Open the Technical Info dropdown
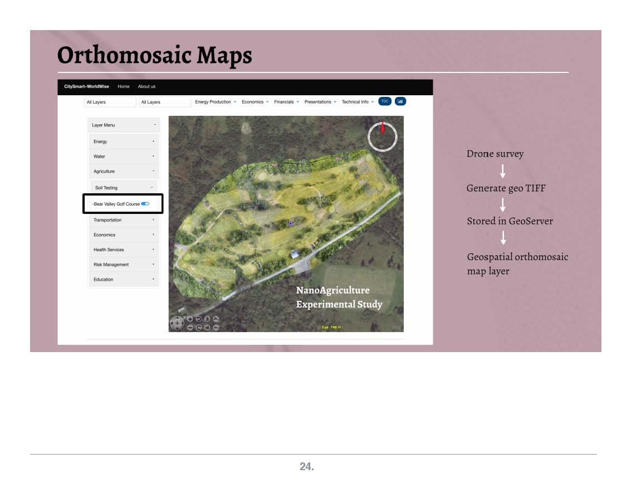Image resolution: width=631 pixels, height=488 pixels. [358, 102]
